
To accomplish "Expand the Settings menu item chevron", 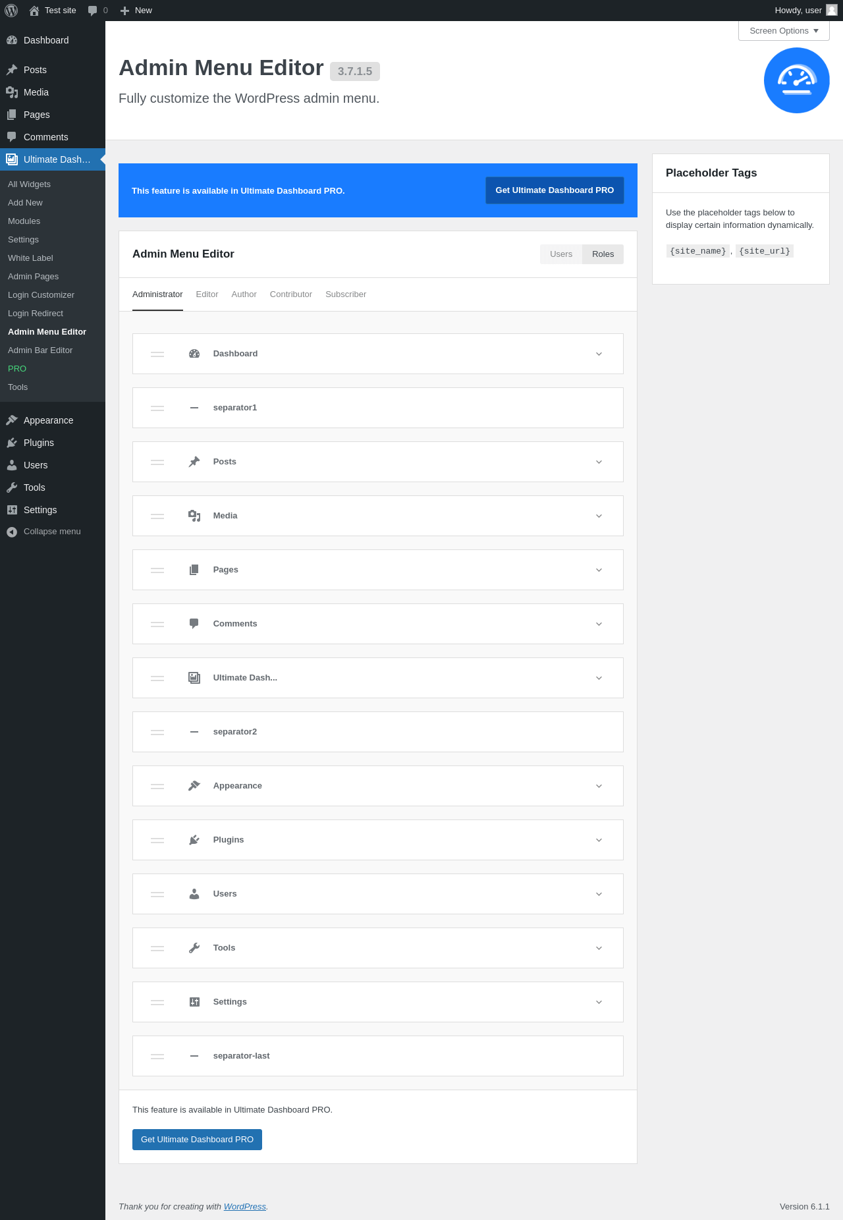I will pos(599,1002).
